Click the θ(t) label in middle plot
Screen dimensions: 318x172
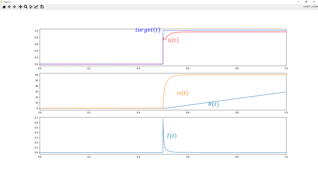pyautogui.click(x=213, y=104)
